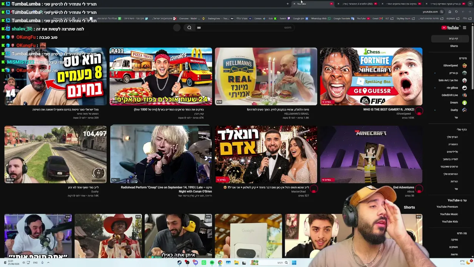The width and height of the screenshot is (474, 267).
Task: Click the Chrome icon in the taskbar
Action: (220, 263)
